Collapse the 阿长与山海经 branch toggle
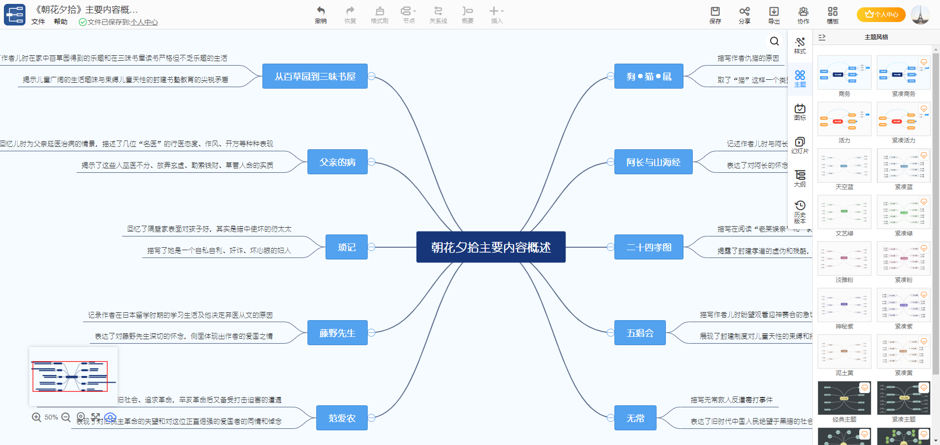The image size is (940, 445). 611,162
